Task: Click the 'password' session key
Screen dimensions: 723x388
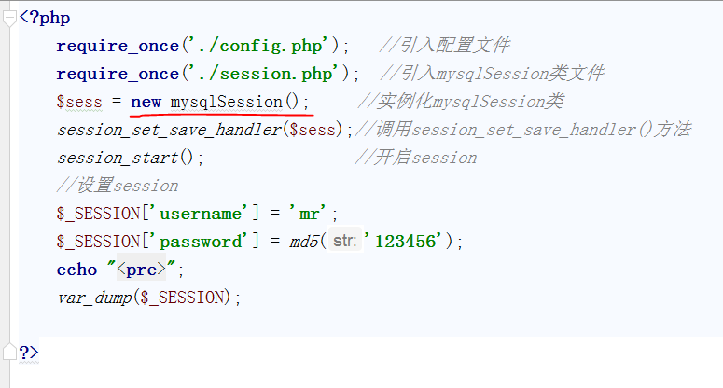Action: coord(201,242)
